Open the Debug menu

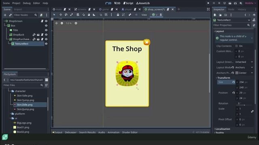pos(27,3)
